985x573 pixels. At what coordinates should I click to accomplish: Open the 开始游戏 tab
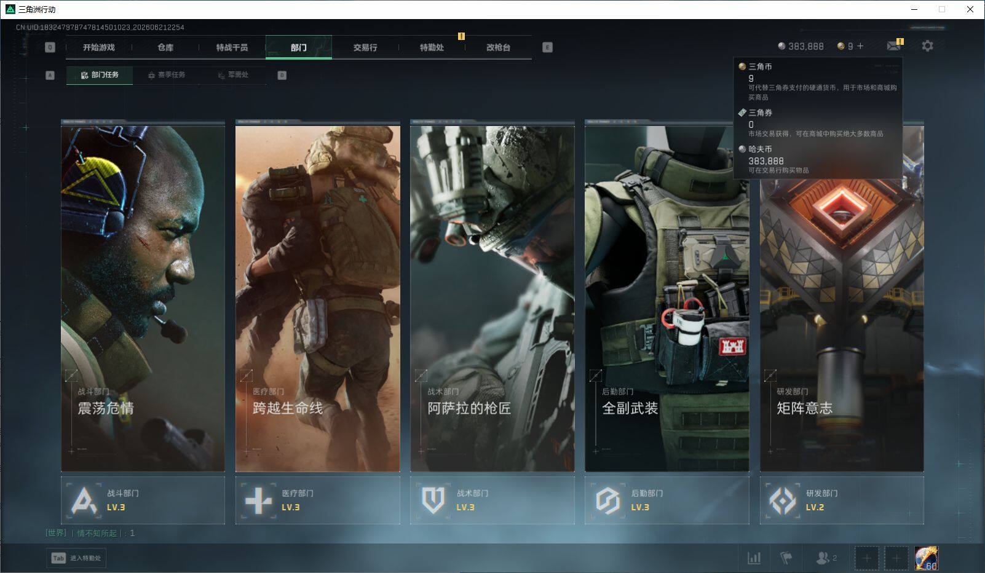[x=98, y=47]
